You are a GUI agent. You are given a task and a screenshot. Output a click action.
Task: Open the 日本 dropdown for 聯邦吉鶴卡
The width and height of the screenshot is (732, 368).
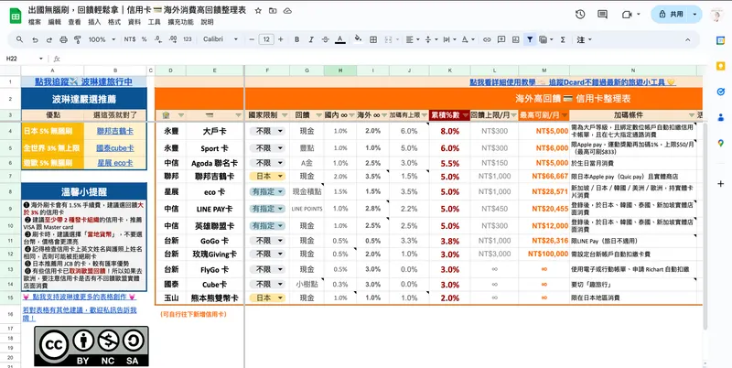point(267,176)
